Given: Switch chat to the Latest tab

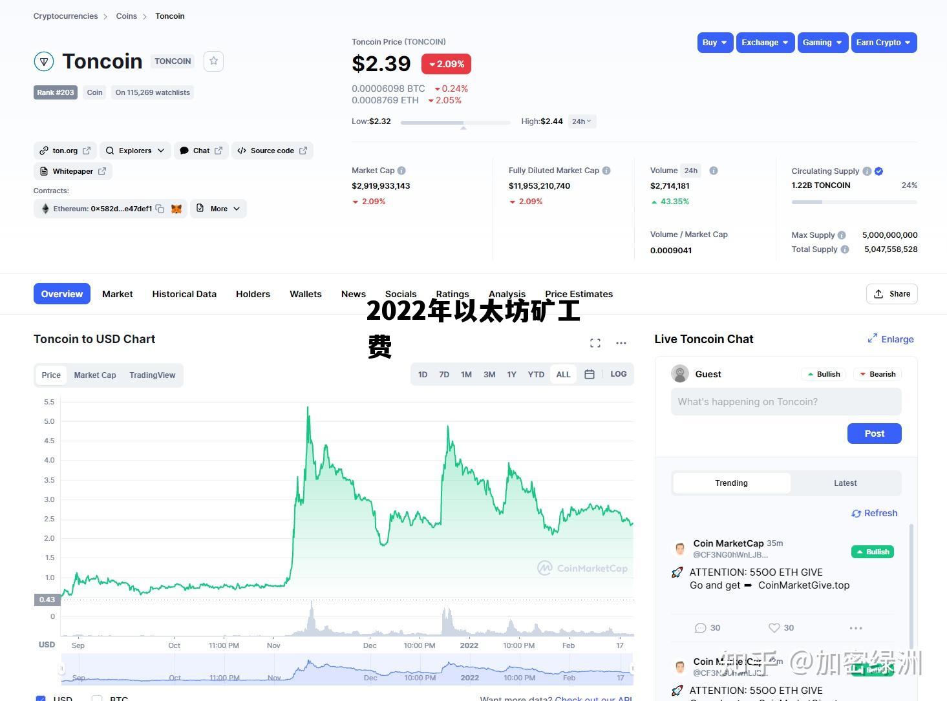Looking at the screenshot, I should point(845,483).
